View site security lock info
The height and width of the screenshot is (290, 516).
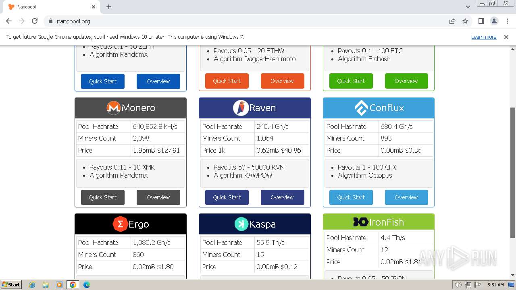(50, 21)
